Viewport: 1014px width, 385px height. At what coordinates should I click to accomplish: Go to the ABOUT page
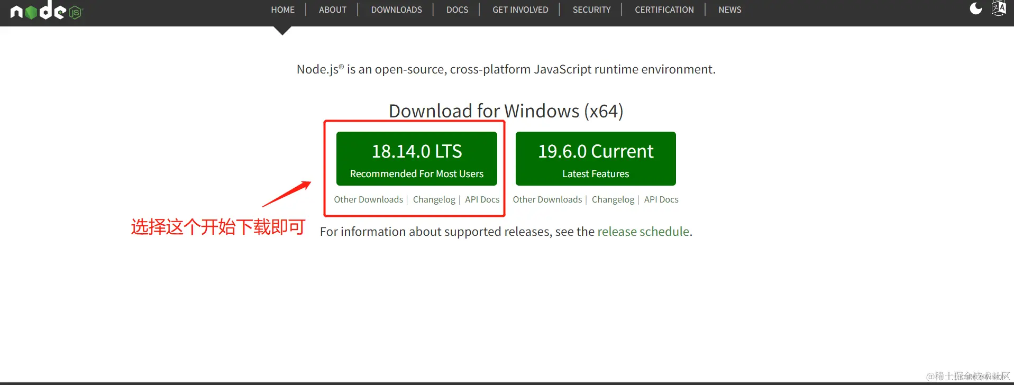coord(333,10)
